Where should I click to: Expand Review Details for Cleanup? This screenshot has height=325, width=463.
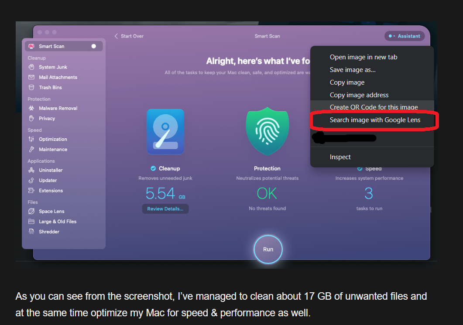(165, 209)
